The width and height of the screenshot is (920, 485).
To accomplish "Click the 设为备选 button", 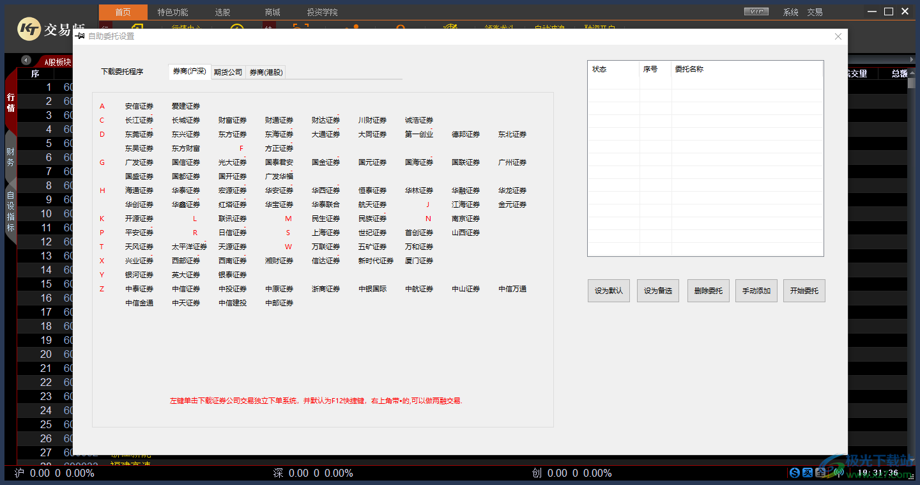I will pyautogui.click(x=658, y=291).
